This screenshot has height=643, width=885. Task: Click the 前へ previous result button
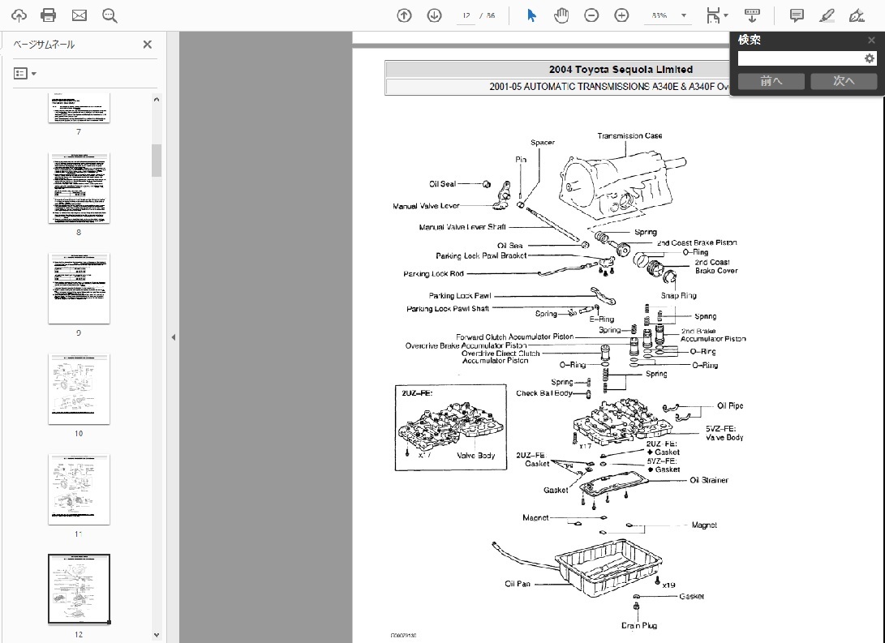(771, 81)
